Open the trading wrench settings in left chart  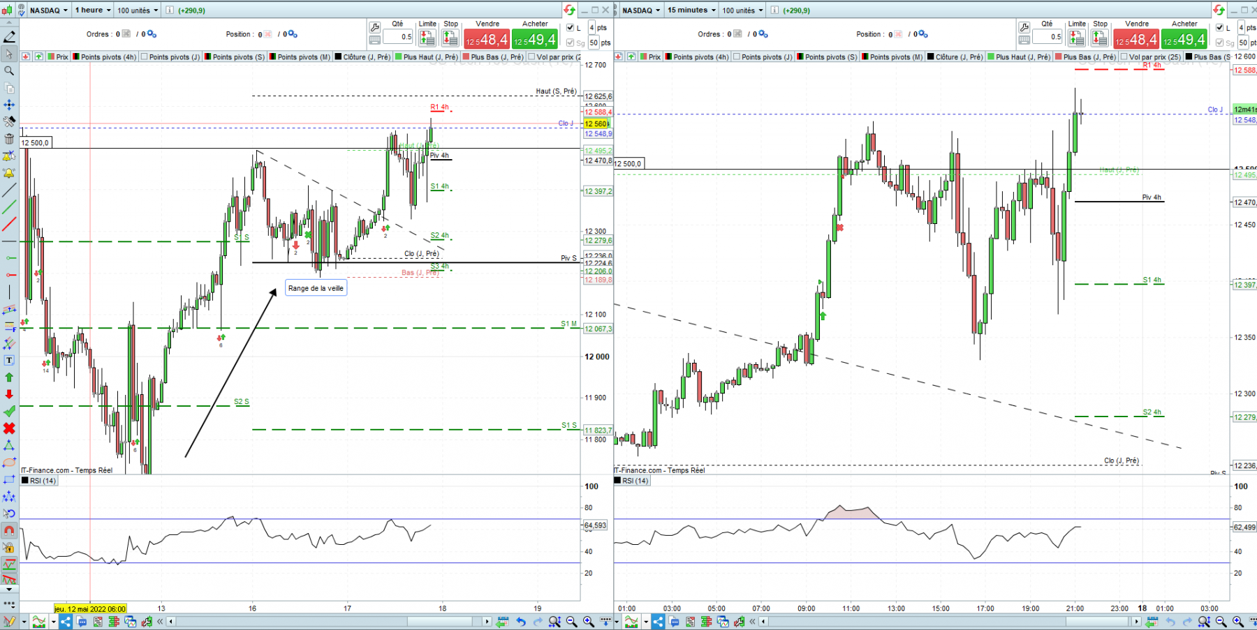point(375,27)
